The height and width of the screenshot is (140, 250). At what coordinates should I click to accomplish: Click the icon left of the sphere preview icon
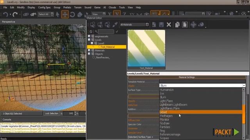click(193, 24)
